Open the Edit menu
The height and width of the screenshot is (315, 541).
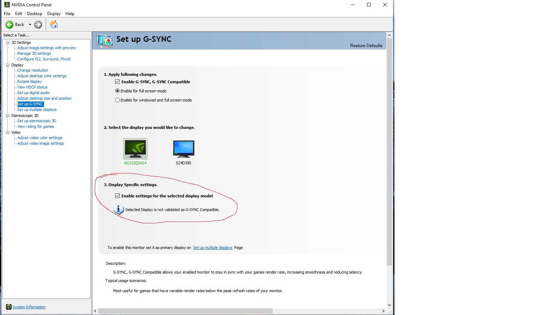click(19, 14)
